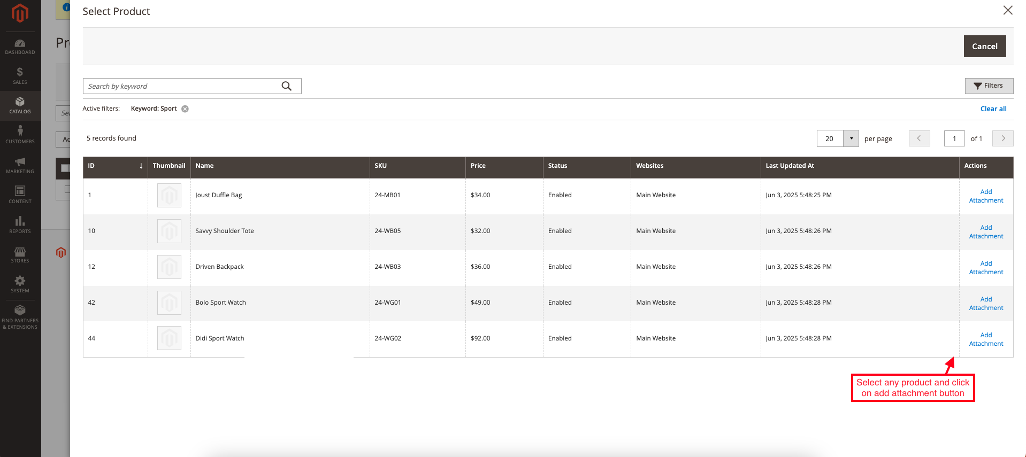The width and height of the screenshot is (1026, 457).
Task: Click SKU 24-WG02 cell
Action: point(417,339)
